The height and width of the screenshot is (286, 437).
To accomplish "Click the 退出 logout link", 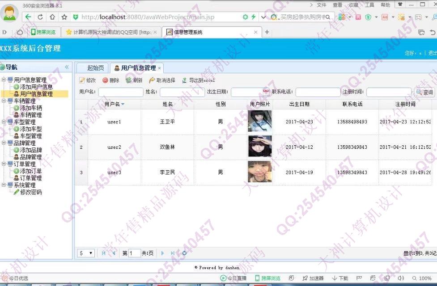I will tap(432, 53).
